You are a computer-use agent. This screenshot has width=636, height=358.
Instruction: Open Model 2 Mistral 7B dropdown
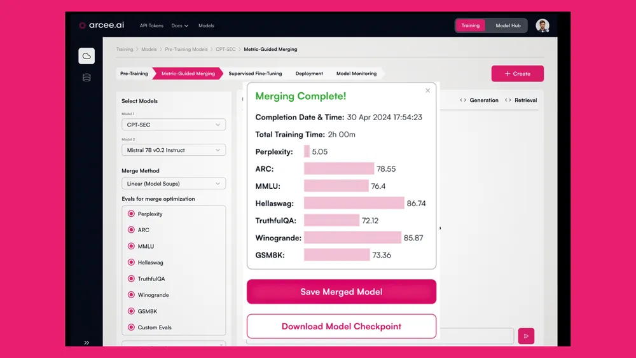click(174, 150)
